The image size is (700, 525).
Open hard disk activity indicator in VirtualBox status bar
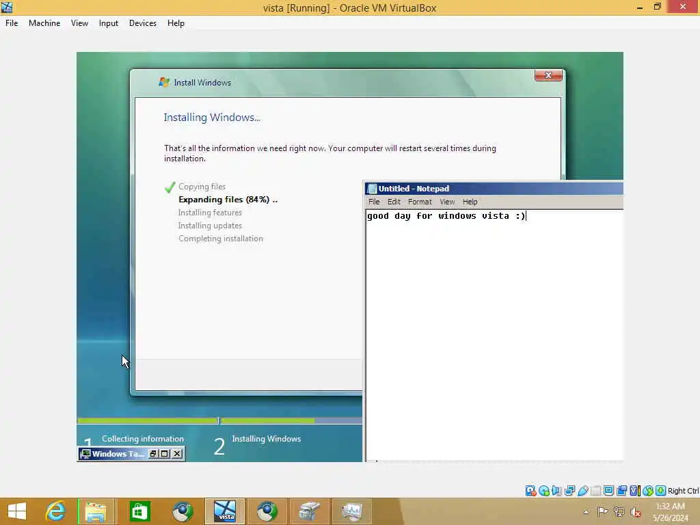(x=530, y=491)
